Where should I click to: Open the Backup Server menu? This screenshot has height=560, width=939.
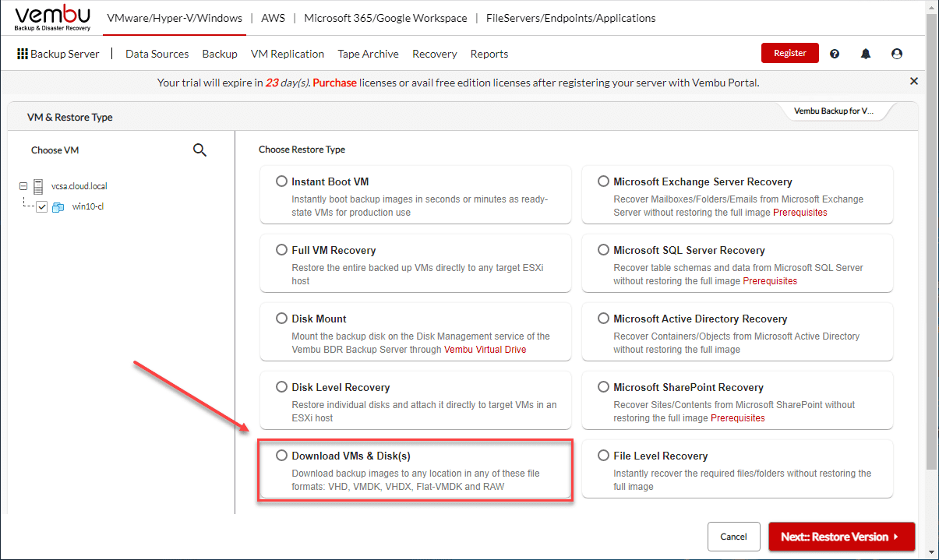[58, 54]
